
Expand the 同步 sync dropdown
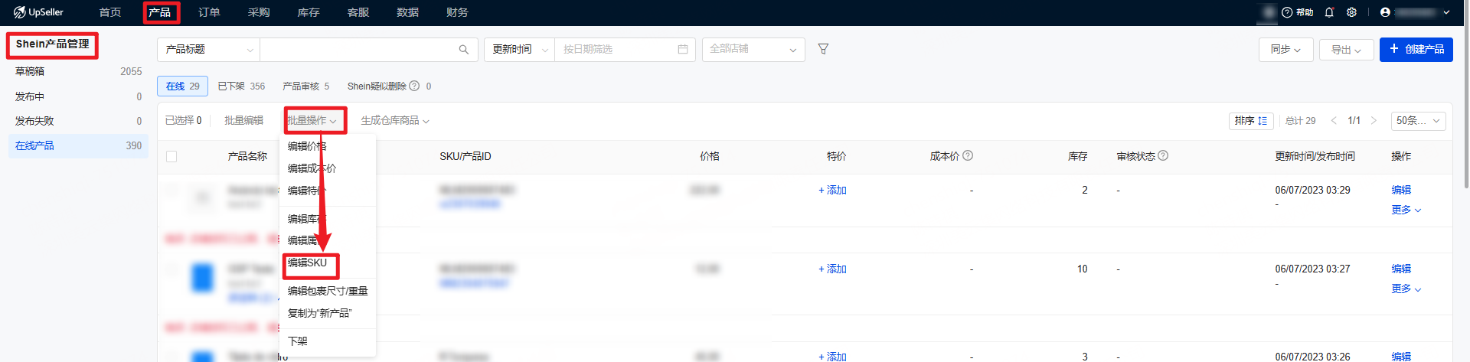1286,50
